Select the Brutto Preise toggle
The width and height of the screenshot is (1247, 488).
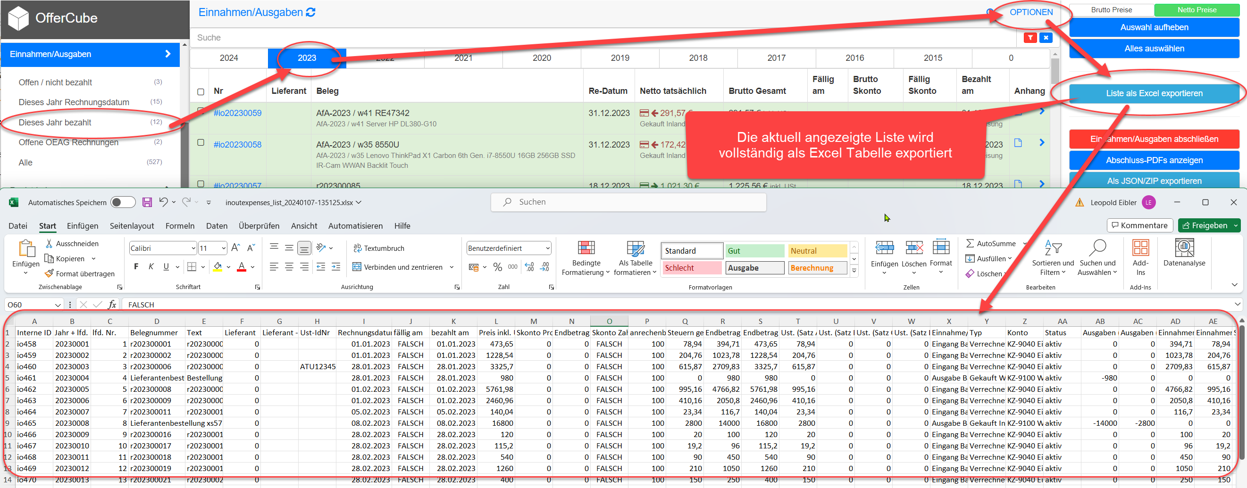tap(1112, 10)
